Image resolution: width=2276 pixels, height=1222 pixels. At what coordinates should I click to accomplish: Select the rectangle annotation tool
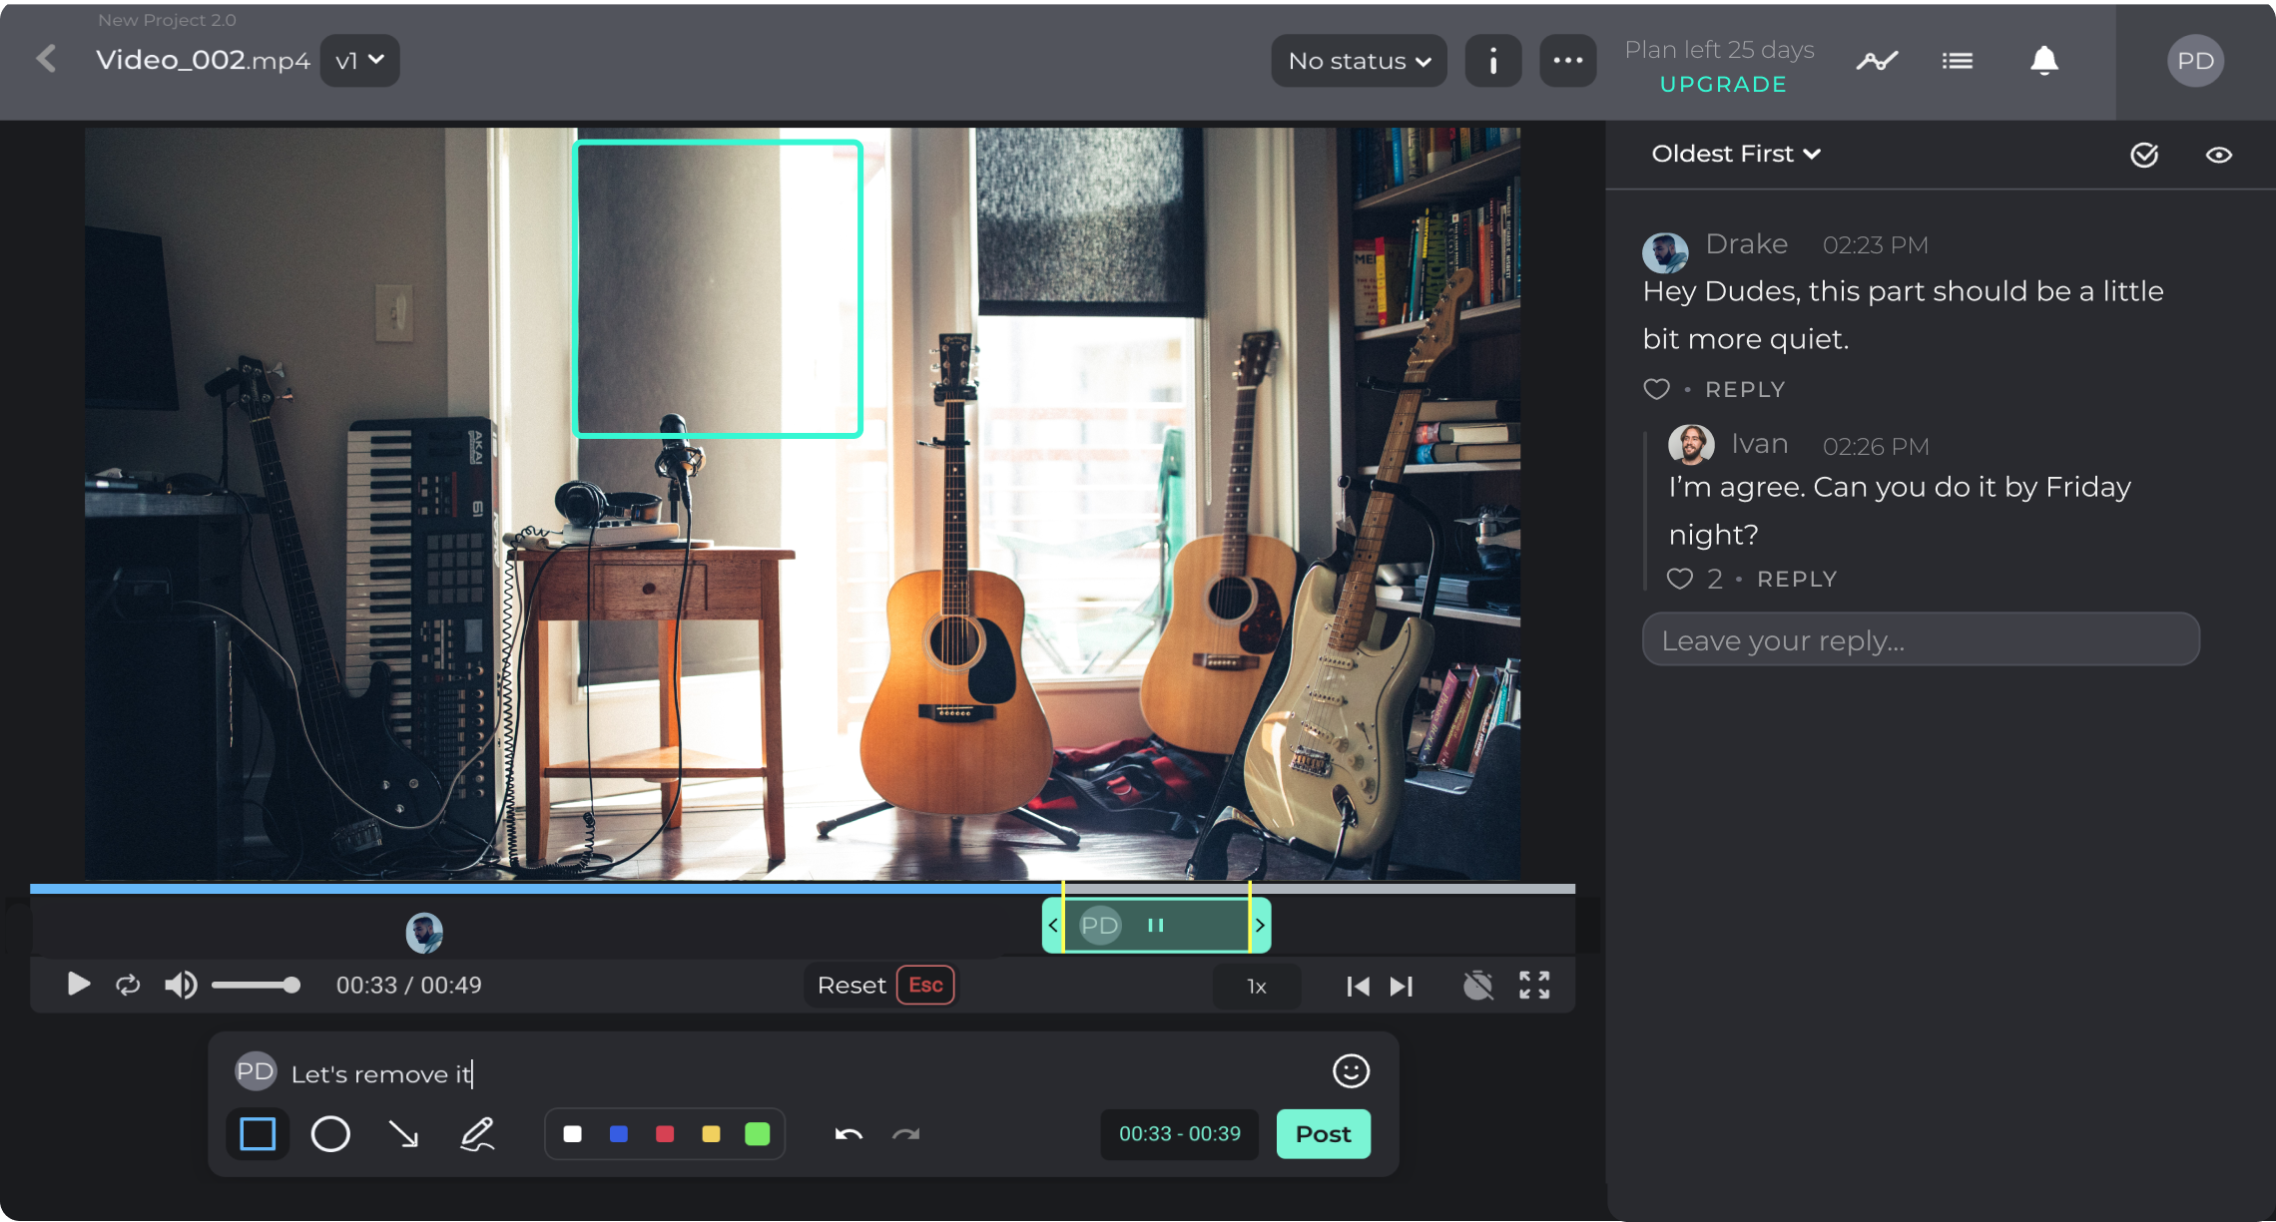point(258,1134)
